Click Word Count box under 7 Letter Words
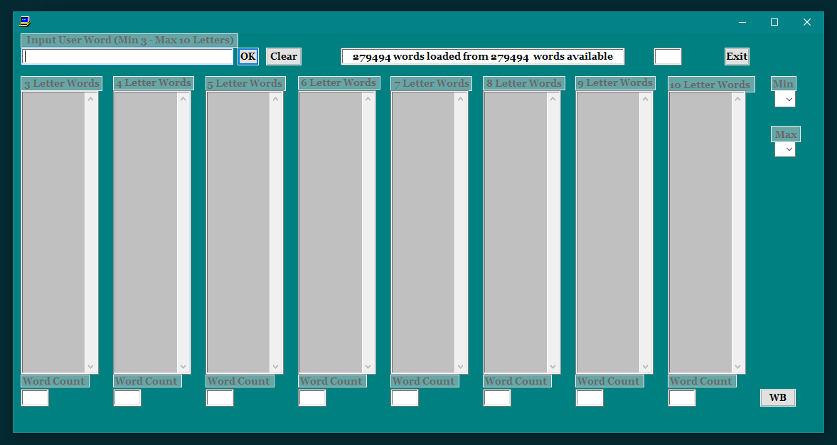The image size is (837, 445). coord(404,397)
